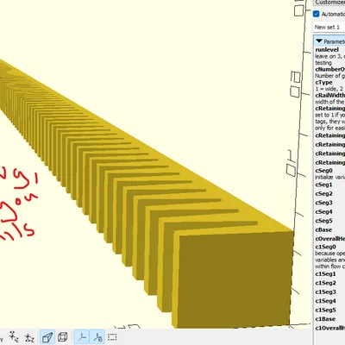Select the c1Seg5 parameter label
The image size is (345, 345).
[x=325, y=310]
